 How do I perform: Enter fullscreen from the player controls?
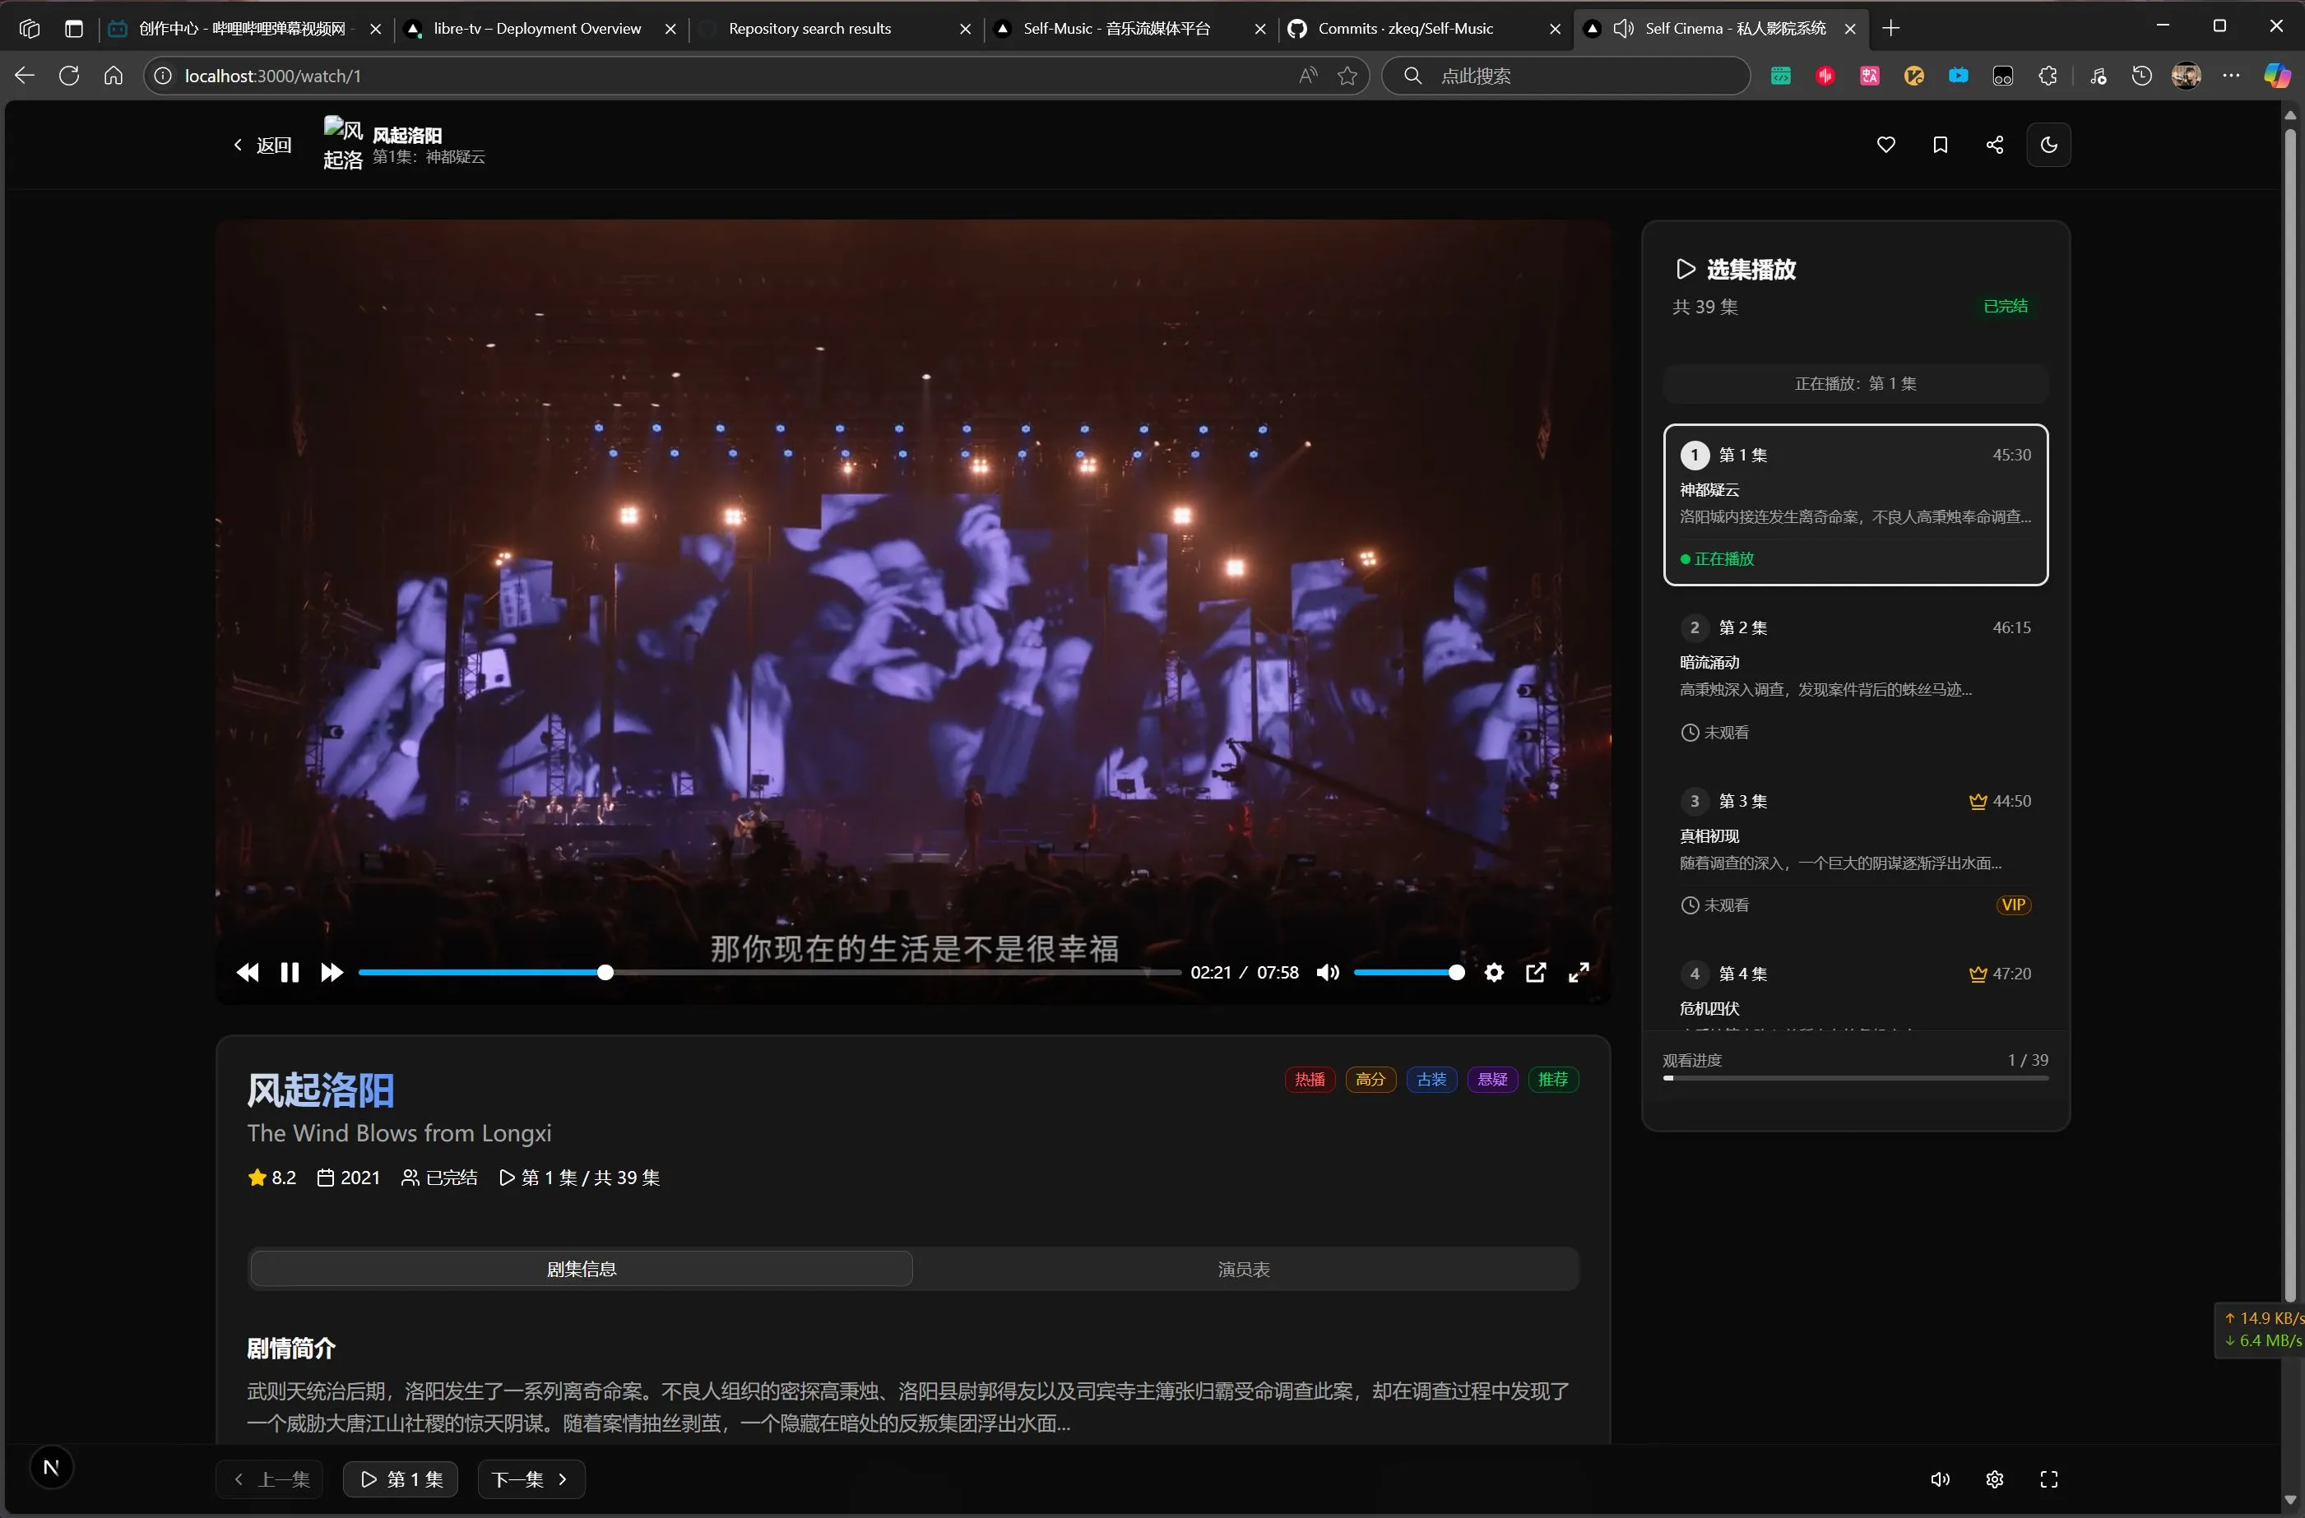click(x=1578, y=972)
